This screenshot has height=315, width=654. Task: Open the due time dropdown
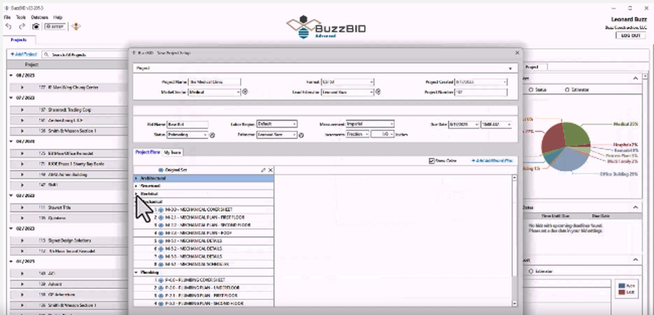tap(509, 125)
